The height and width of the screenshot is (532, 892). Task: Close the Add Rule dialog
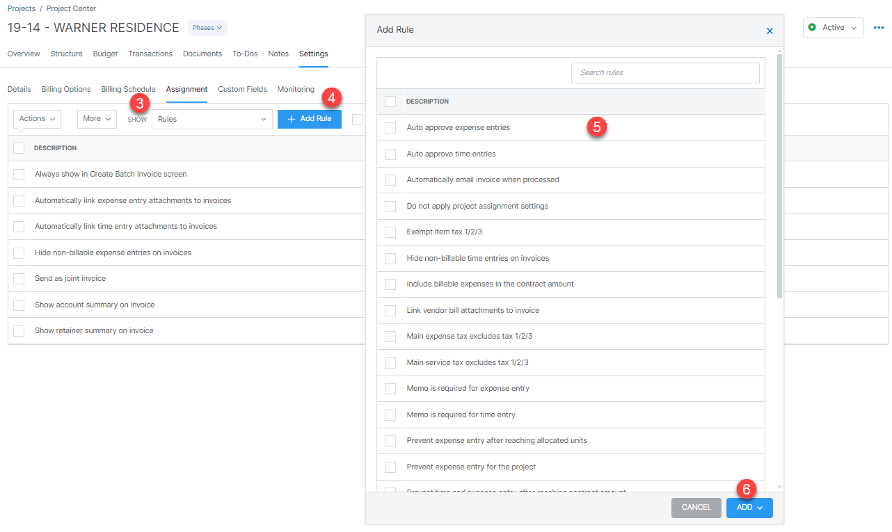tap(770, 31)
